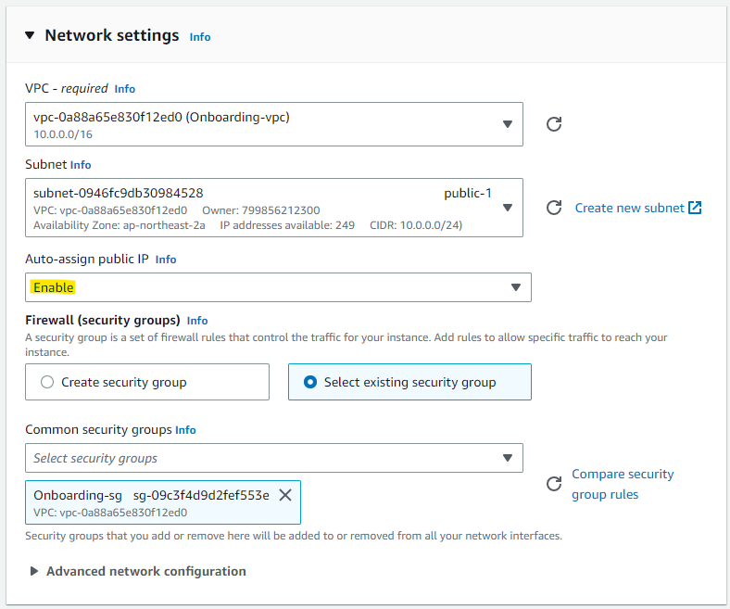
Task: Open Info link for Firewall (security groups)
Action: (197, 321)
